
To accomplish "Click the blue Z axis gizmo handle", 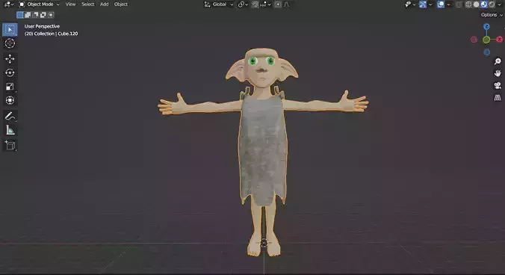I will [x=486, y=26].
